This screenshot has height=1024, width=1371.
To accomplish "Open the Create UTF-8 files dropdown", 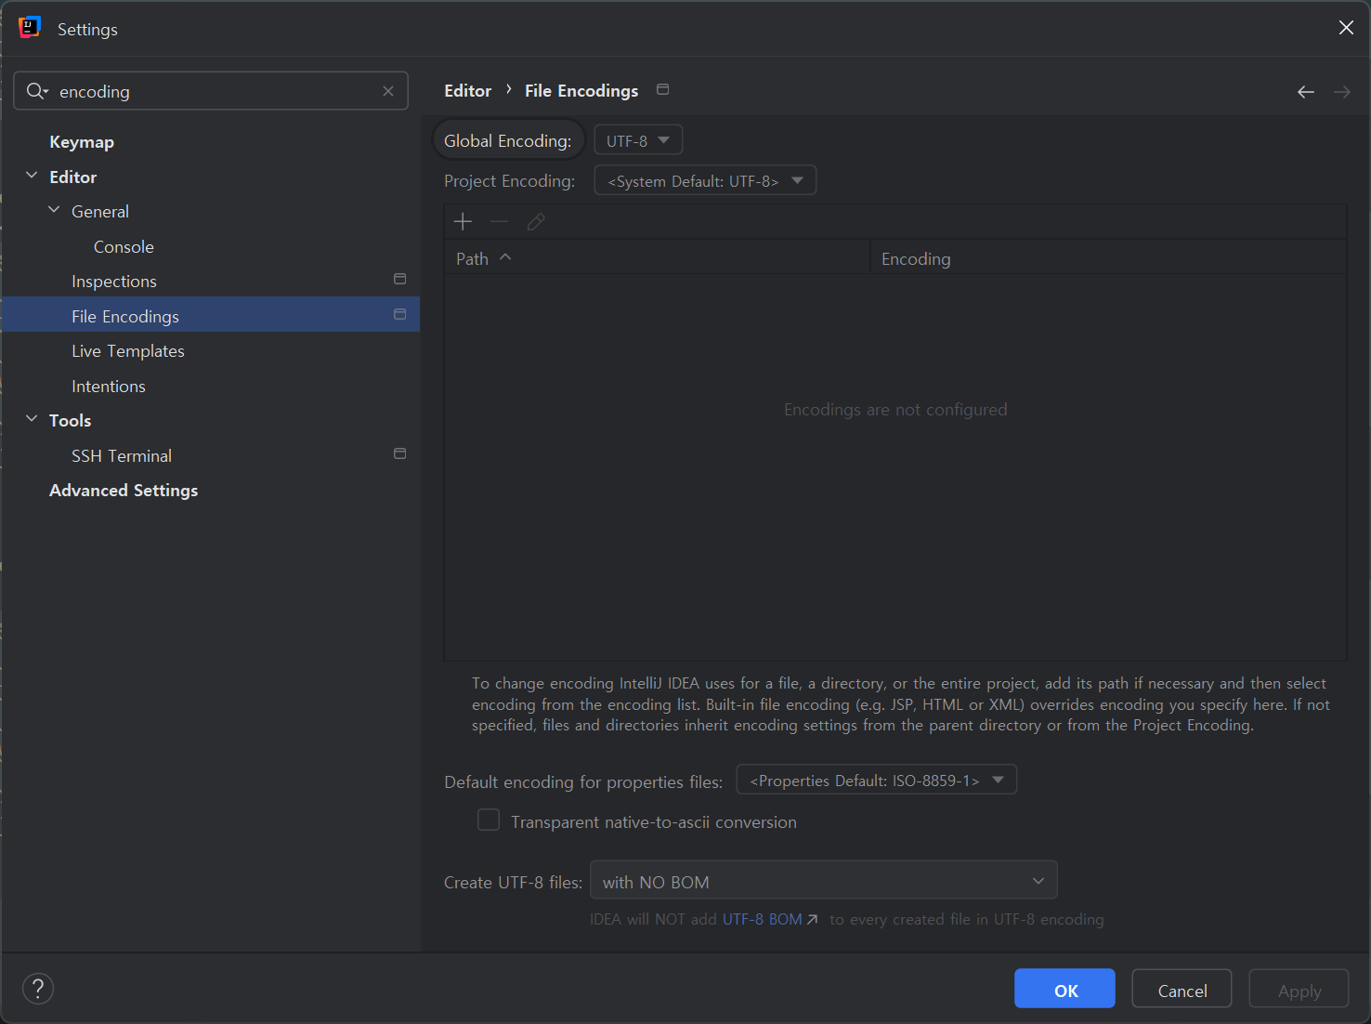I will 824,881.
